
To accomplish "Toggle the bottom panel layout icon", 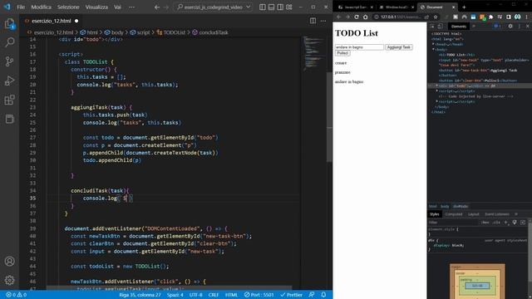I will point(272,7).
